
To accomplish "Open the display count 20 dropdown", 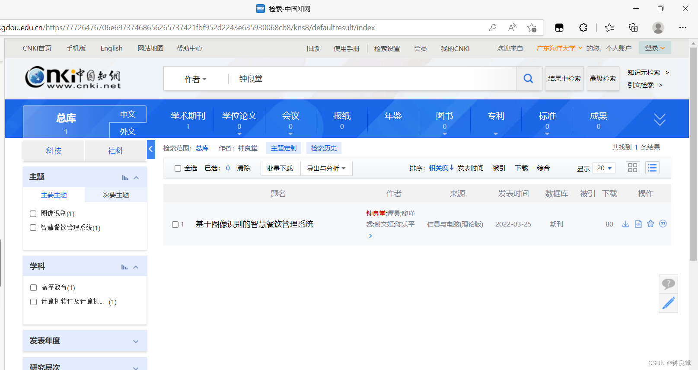I will tap(604, 168).
